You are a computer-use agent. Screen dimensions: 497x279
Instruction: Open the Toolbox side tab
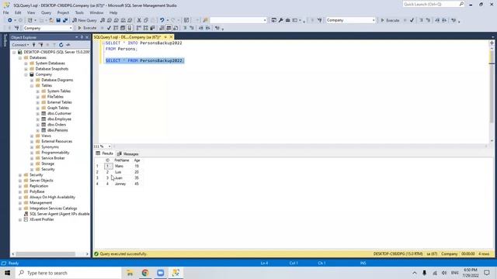(x=5, y=40)
